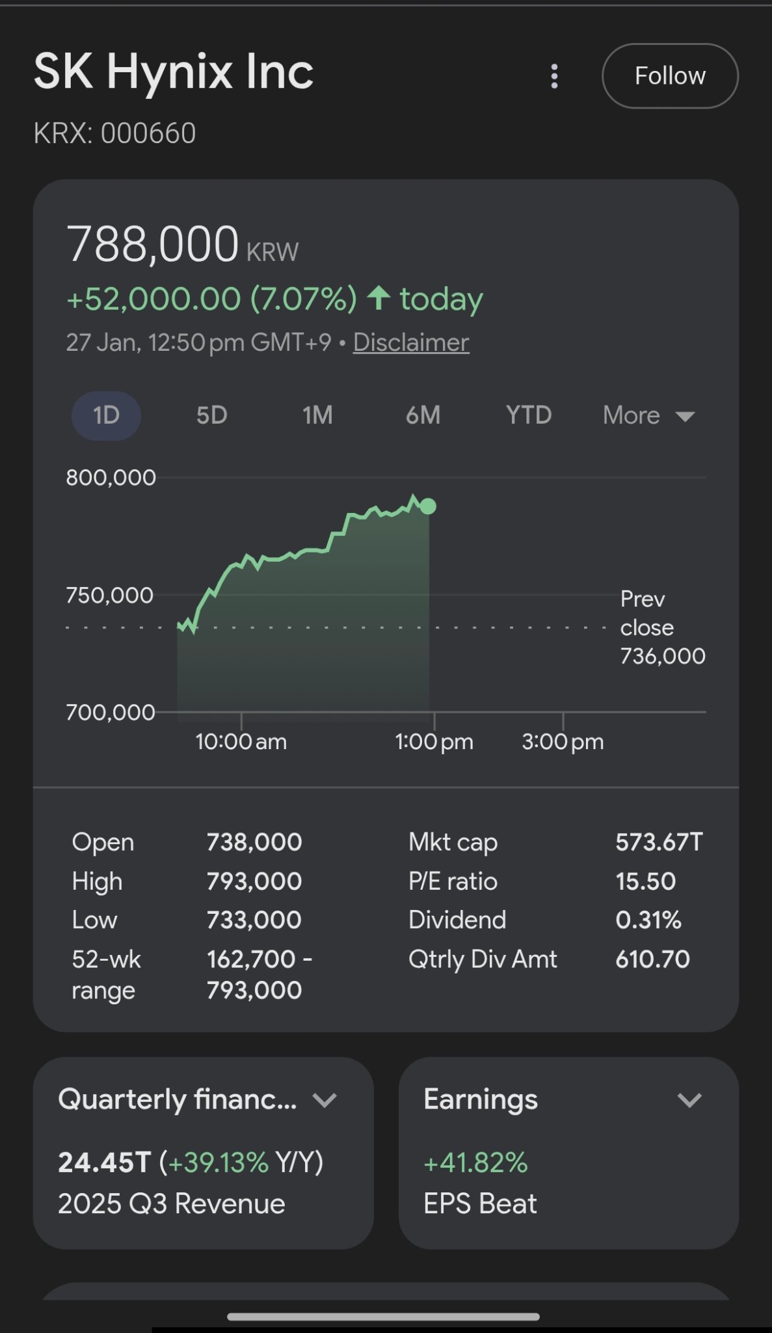Tap the 750,000 y-axis label
This screenshot has height=1333, width=772.
[x=109, y=595]
